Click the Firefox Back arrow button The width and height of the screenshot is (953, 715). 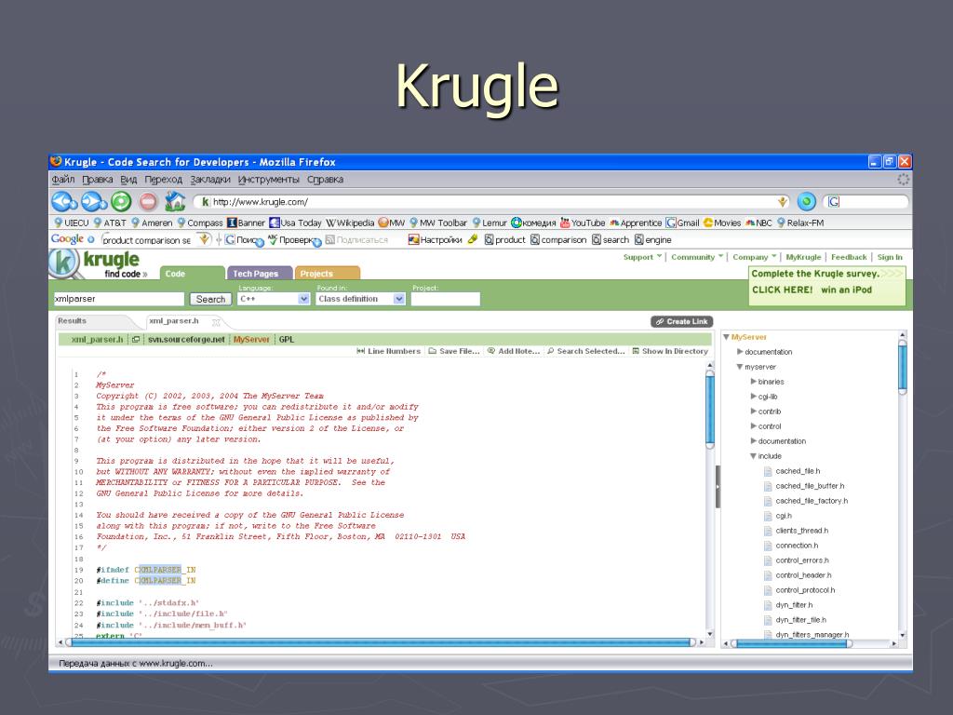coord(64,201)
